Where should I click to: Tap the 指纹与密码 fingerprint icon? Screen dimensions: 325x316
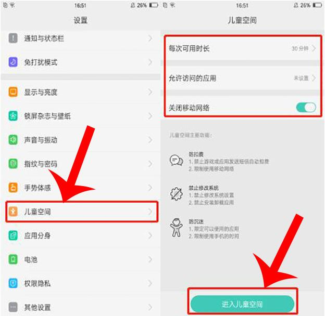pos(13,164)
